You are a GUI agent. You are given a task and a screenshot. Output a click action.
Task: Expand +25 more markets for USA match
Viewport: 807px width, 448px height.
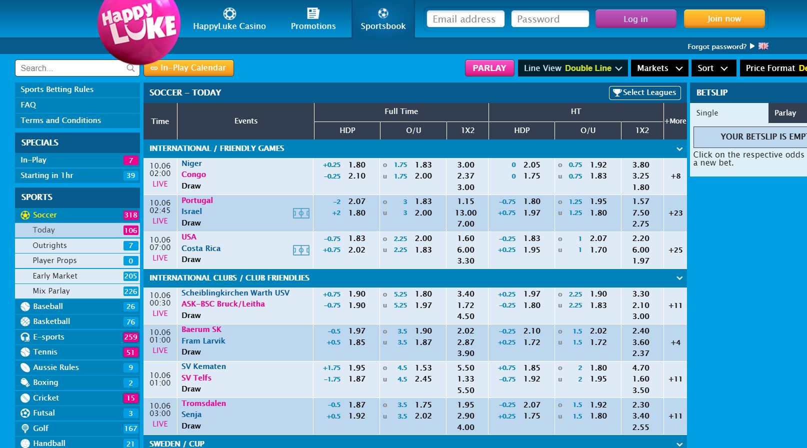tap(675, 250)
